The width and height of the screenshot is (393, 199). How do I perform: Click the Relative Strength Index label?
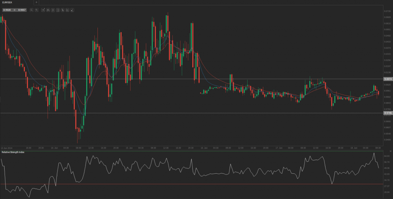click(x=13, y=152)
